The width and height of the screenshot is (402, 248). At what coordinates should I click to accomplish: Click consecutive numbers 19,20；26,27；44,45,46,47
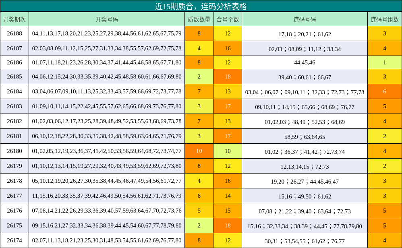click(305, 182)
